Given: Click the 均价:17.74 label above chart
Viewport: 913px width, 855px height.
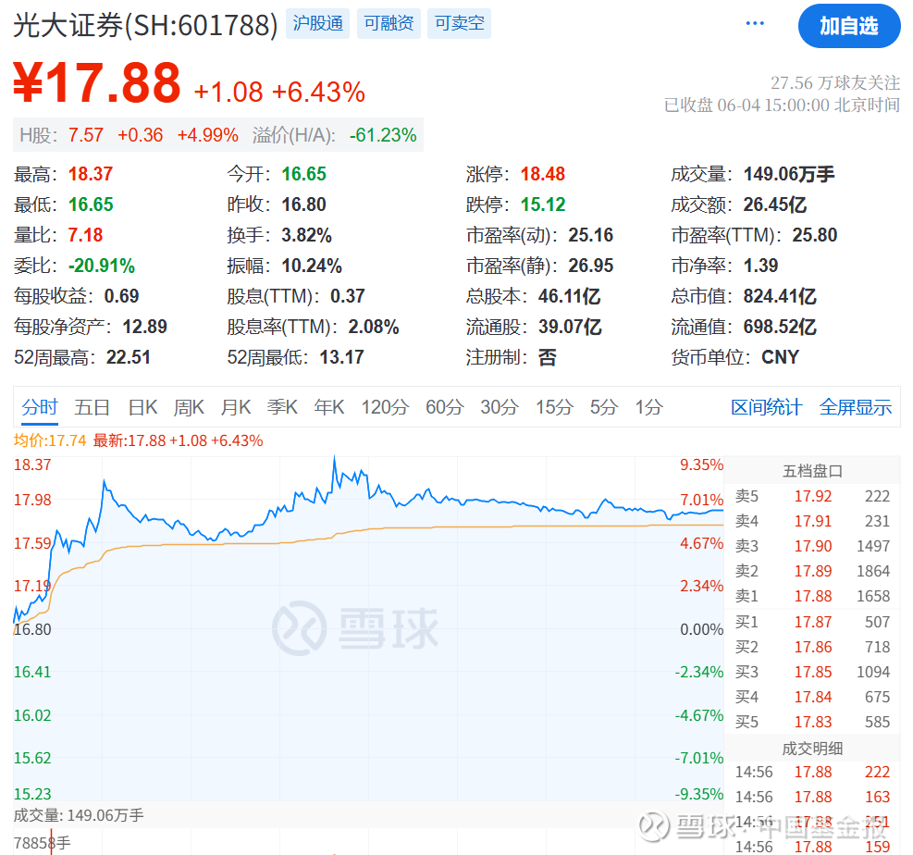Looking at the screenshot, I should (50, 440).
